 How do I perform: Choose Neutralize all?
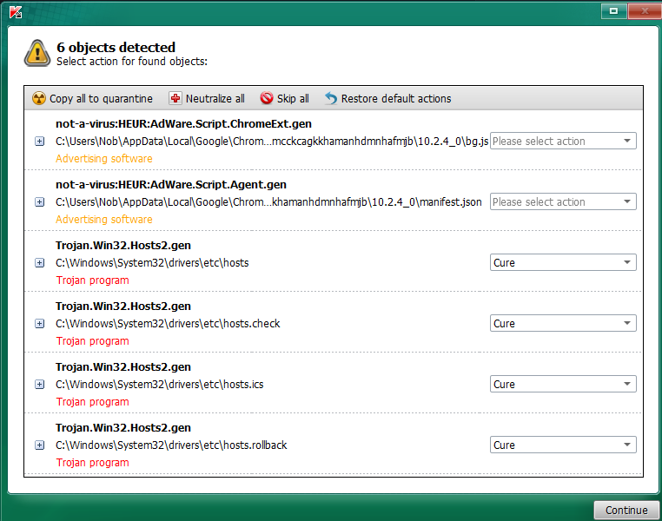[x=207, y=98]
